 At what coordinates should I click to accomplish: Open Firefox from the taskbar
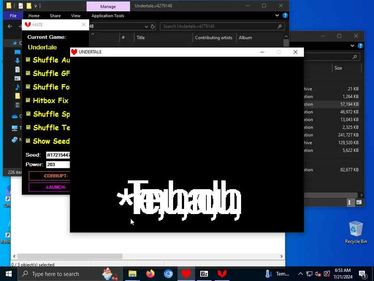click(x=150, y=274)
